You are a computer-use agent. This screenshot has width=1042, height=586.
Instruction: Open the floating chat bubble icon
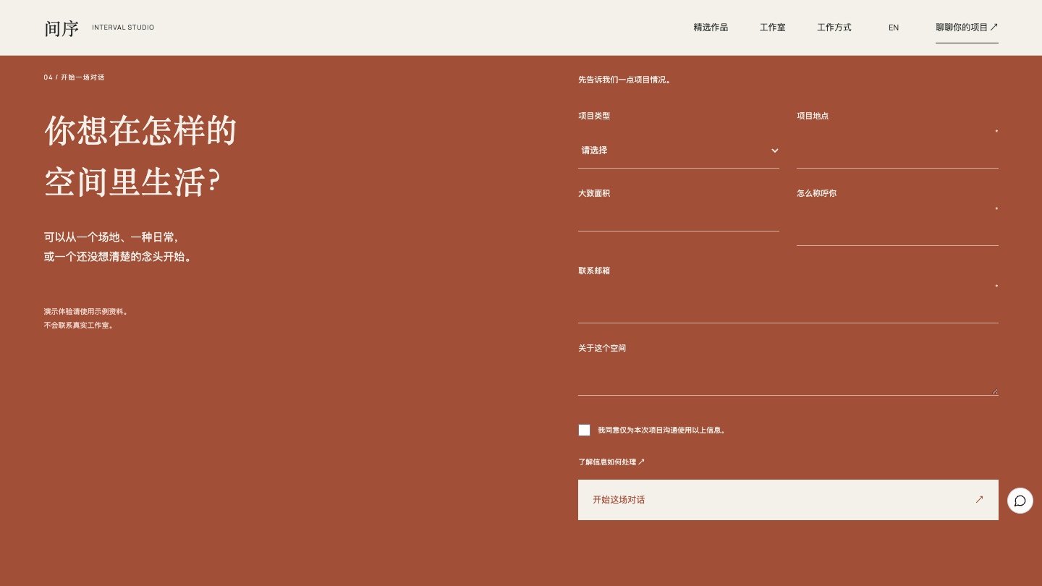1020,501
